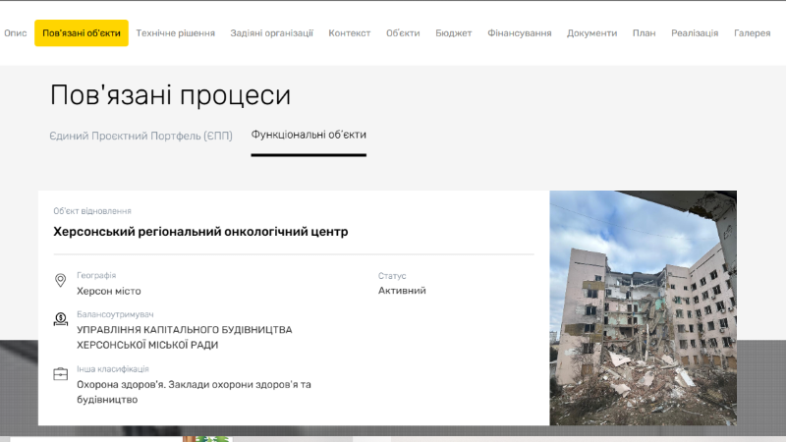Show the Галерея section
This screenshot has width=786, height=442.
click(x=752, y=33)
